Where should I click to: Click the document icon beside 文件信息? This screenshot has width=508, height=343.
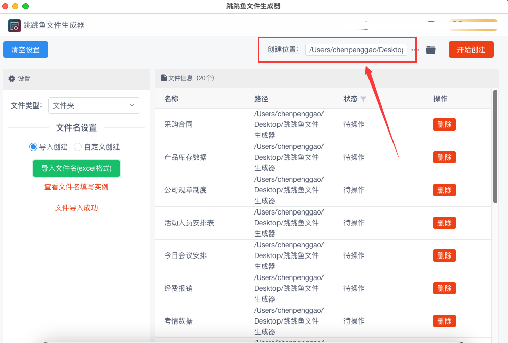pos(164,78)
